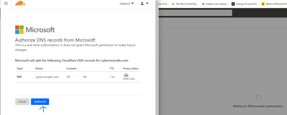The image size is (287, 115).
Task: Click the Explore visa options bookmark icon
Action: pos(203,4)
